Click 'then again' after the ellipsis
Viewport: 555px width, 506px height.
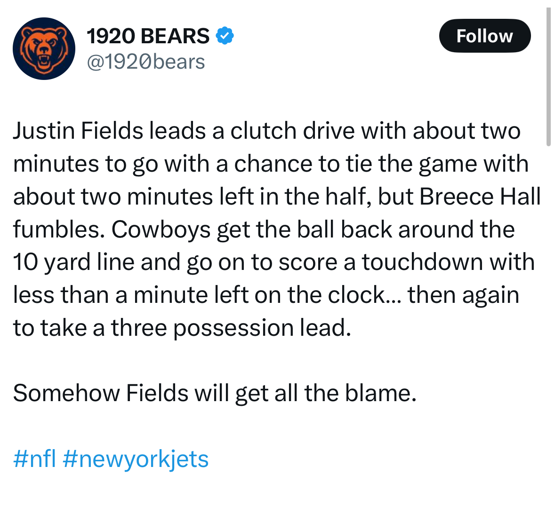pos(464,294)
